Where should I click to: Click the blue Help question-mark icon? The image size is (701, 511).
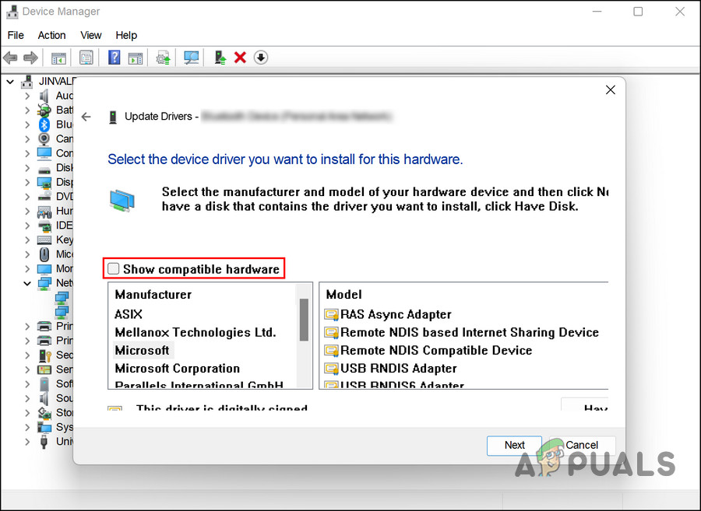tap(114, 58)
